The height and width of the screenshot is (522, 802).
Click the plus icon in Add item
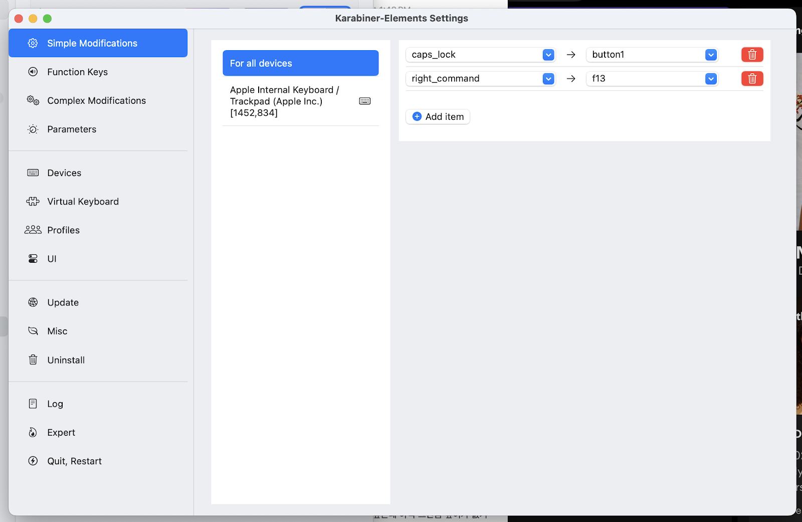click(x=417, y=116)
